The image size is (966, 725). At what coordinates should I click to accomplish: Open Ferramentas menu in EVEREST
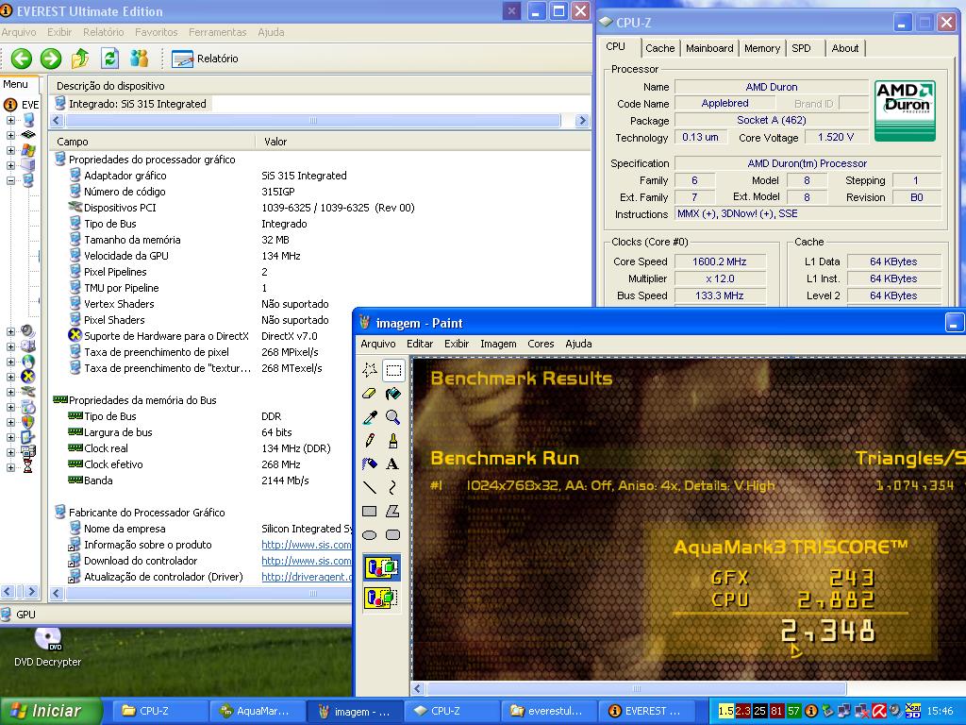coord(218,32)
